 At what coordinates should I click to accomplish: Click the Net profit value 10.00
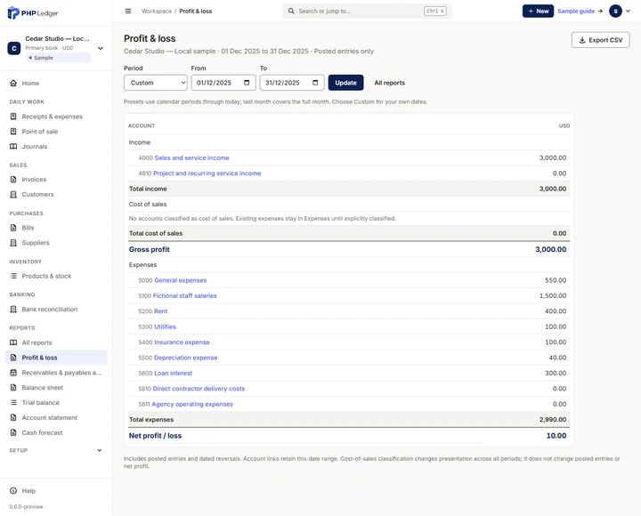tap(556, 436)
